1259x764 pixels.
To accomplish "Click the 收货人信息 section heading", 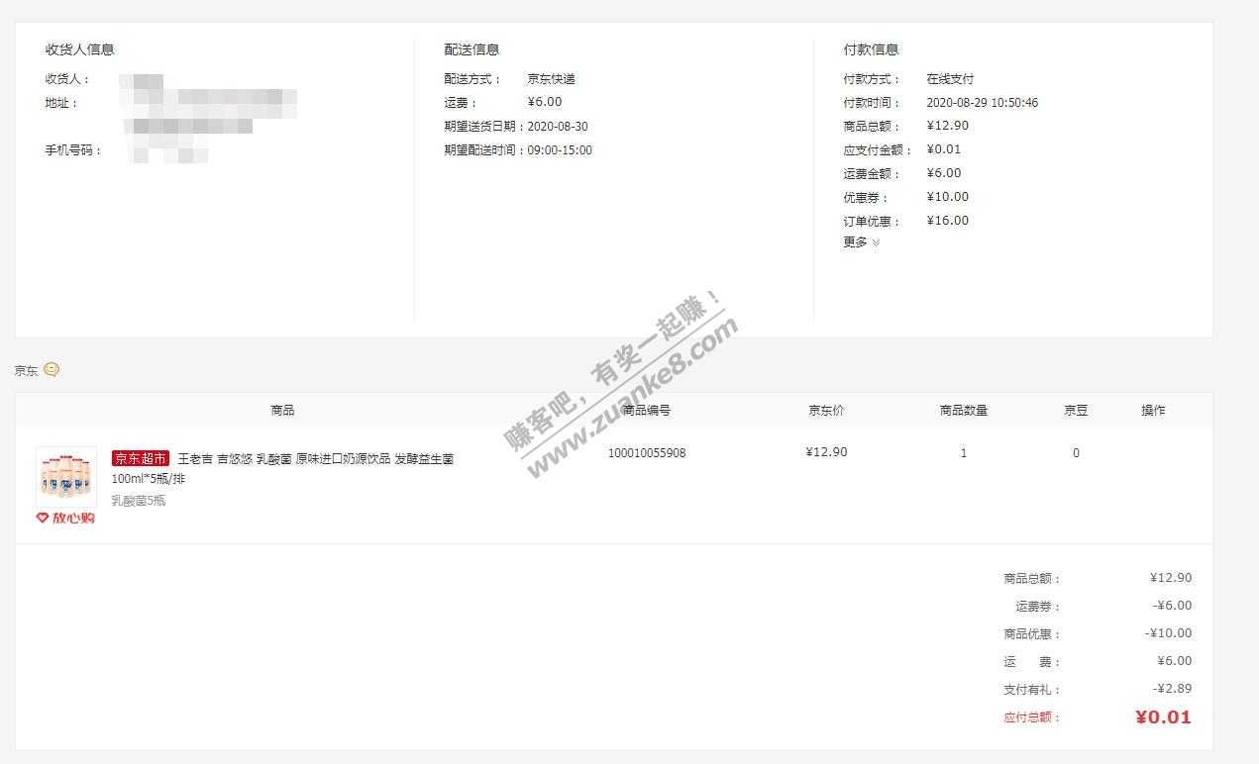I will 79,49.
